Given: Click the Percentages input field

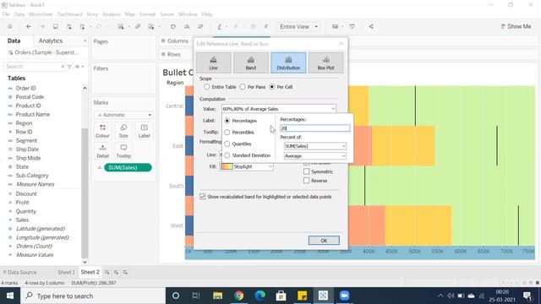Looking at the screenshot, I should [315, 128].
